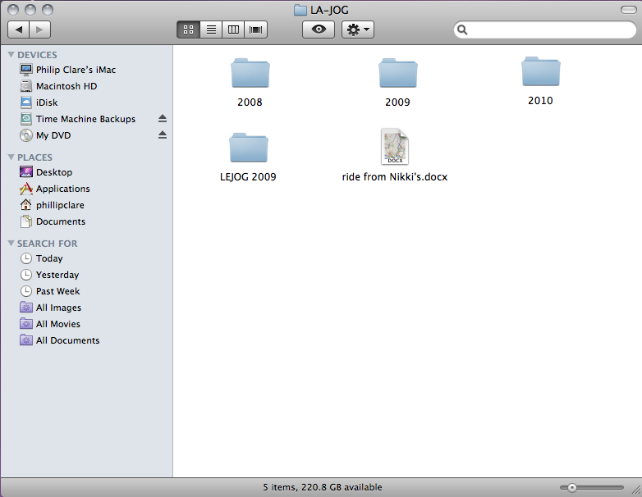Screen dimensions: 642x497
Task: Click the Quick Look eye button
Action: tap(319, 30)
